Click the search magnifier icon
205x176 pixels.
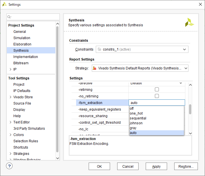9,17
